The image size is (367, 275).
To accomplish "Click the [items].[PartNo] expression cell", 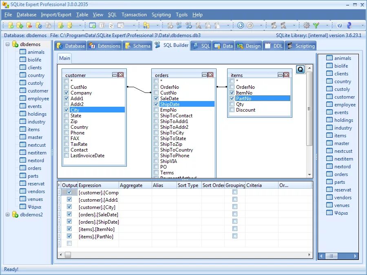I will (x=98, y=236).
